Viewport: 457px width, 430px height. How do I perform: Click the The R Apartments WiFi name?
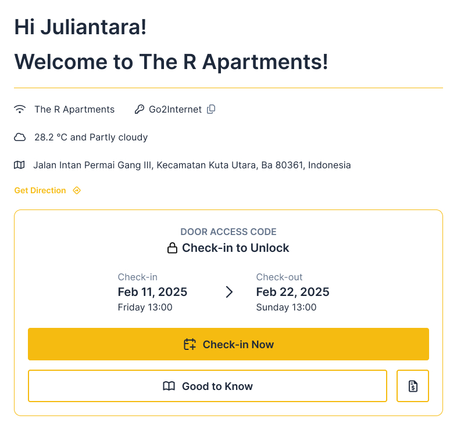pyautogui.click(x=74, y=109)
